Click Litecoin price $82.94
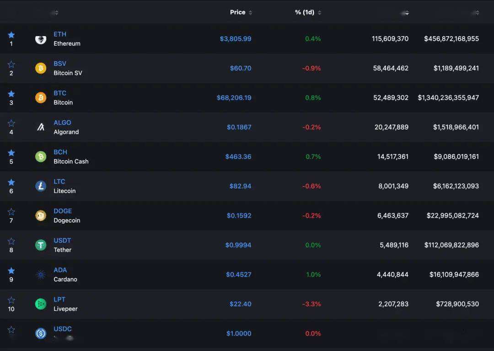Screen dimensions: 494x351 coord(240,186)
